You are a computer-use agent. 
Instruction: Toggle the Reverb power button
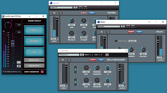click(x=54, y=13)
